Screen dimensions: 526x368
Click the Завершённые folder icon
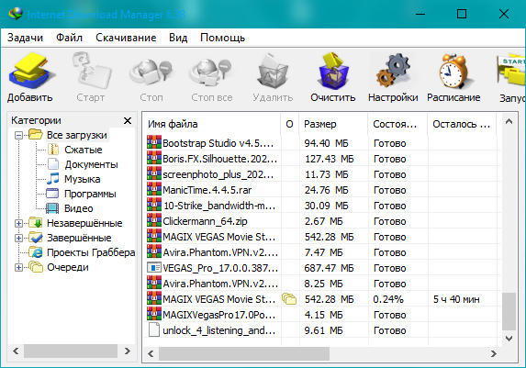click(x=36, y=238)
